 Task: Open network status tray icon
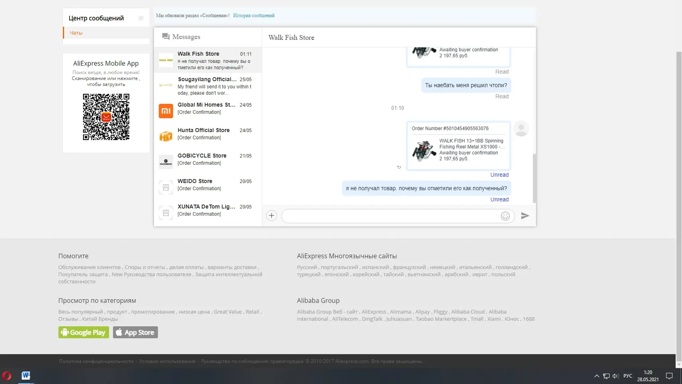tap(606, 376)
